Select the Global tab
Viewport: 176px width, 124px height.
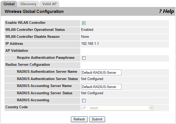tap(9, 4)
